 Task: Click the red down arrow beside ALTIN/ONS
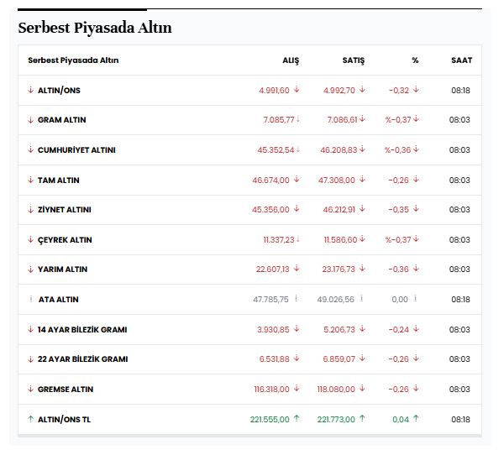(30, 91)
